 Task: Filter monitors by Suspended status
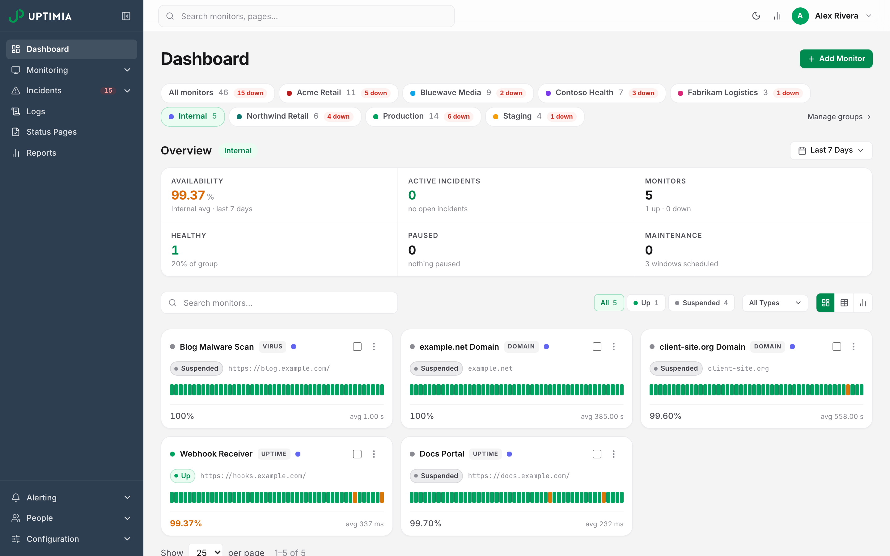pyautogui.click(x=701, y=303)
